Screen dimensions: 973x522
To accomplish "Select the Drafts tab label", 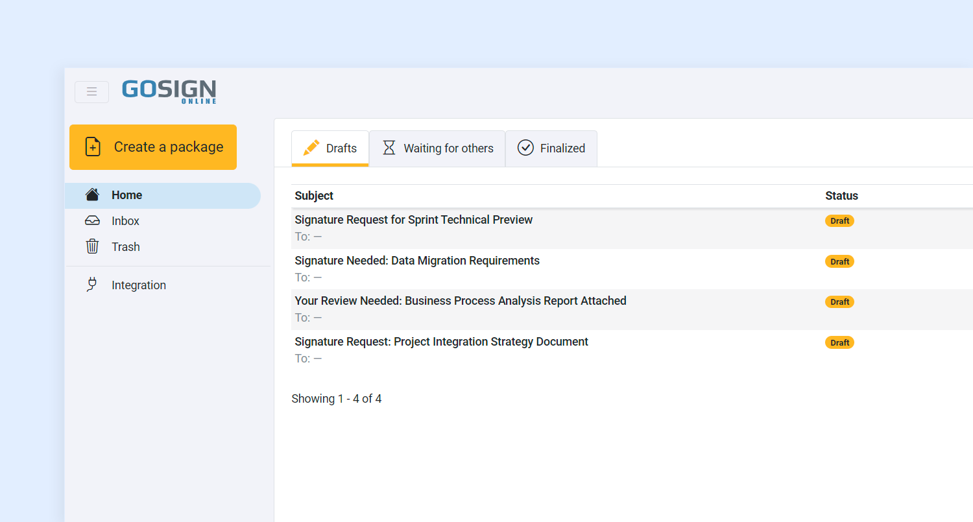I will point(341,148).
